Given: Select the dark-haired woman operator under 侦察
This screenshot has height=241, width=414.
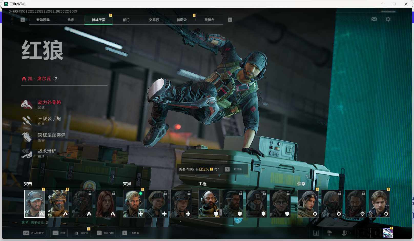Looking at the screenshot, I should tap(308, 204).
